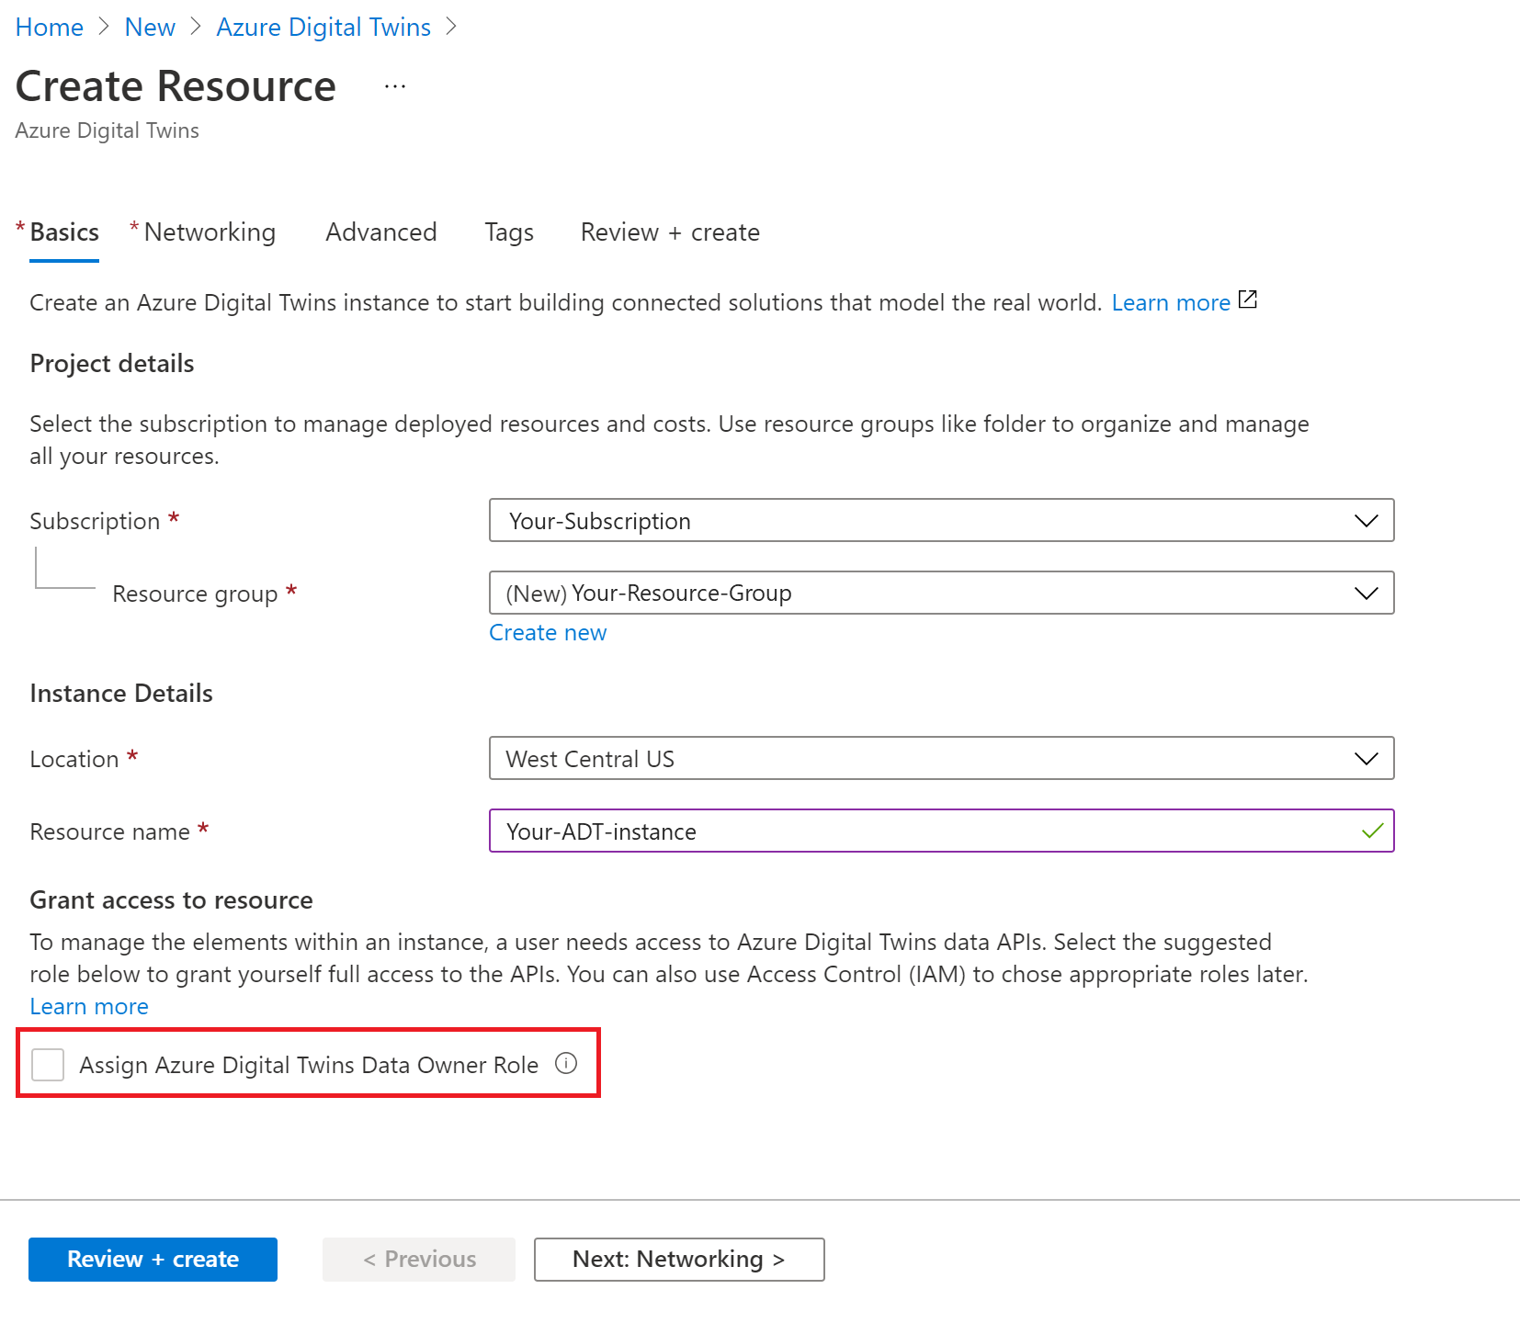Image resolution: width=1520 pixels, height=1323 pixels.
Task: Click the Grant access to resource heading
Action: (x=171, y=900)
